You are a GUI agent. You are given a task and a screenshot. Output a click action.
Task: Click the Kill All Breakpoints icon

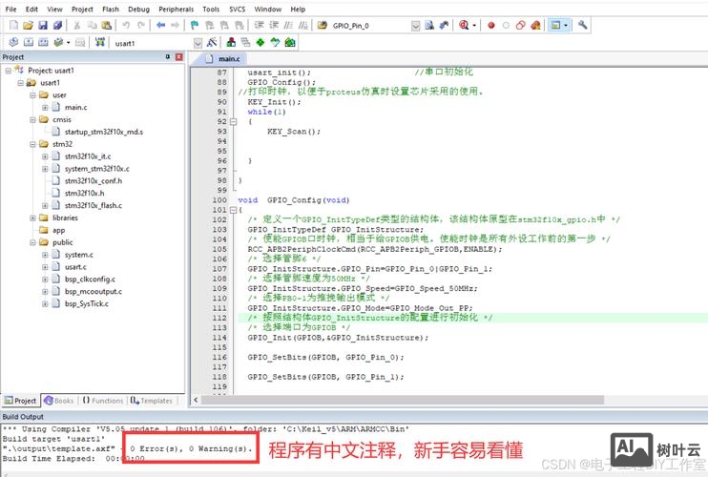[x=535, y=25]
